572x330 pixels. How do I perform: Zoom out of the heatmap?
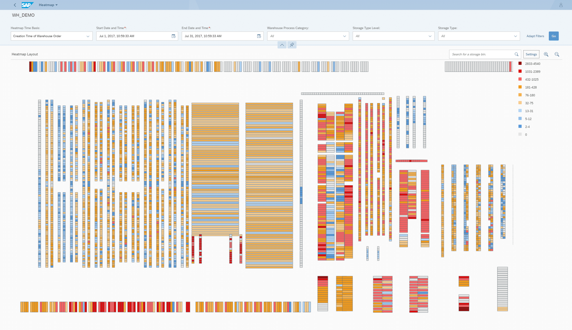click(557, 54)
